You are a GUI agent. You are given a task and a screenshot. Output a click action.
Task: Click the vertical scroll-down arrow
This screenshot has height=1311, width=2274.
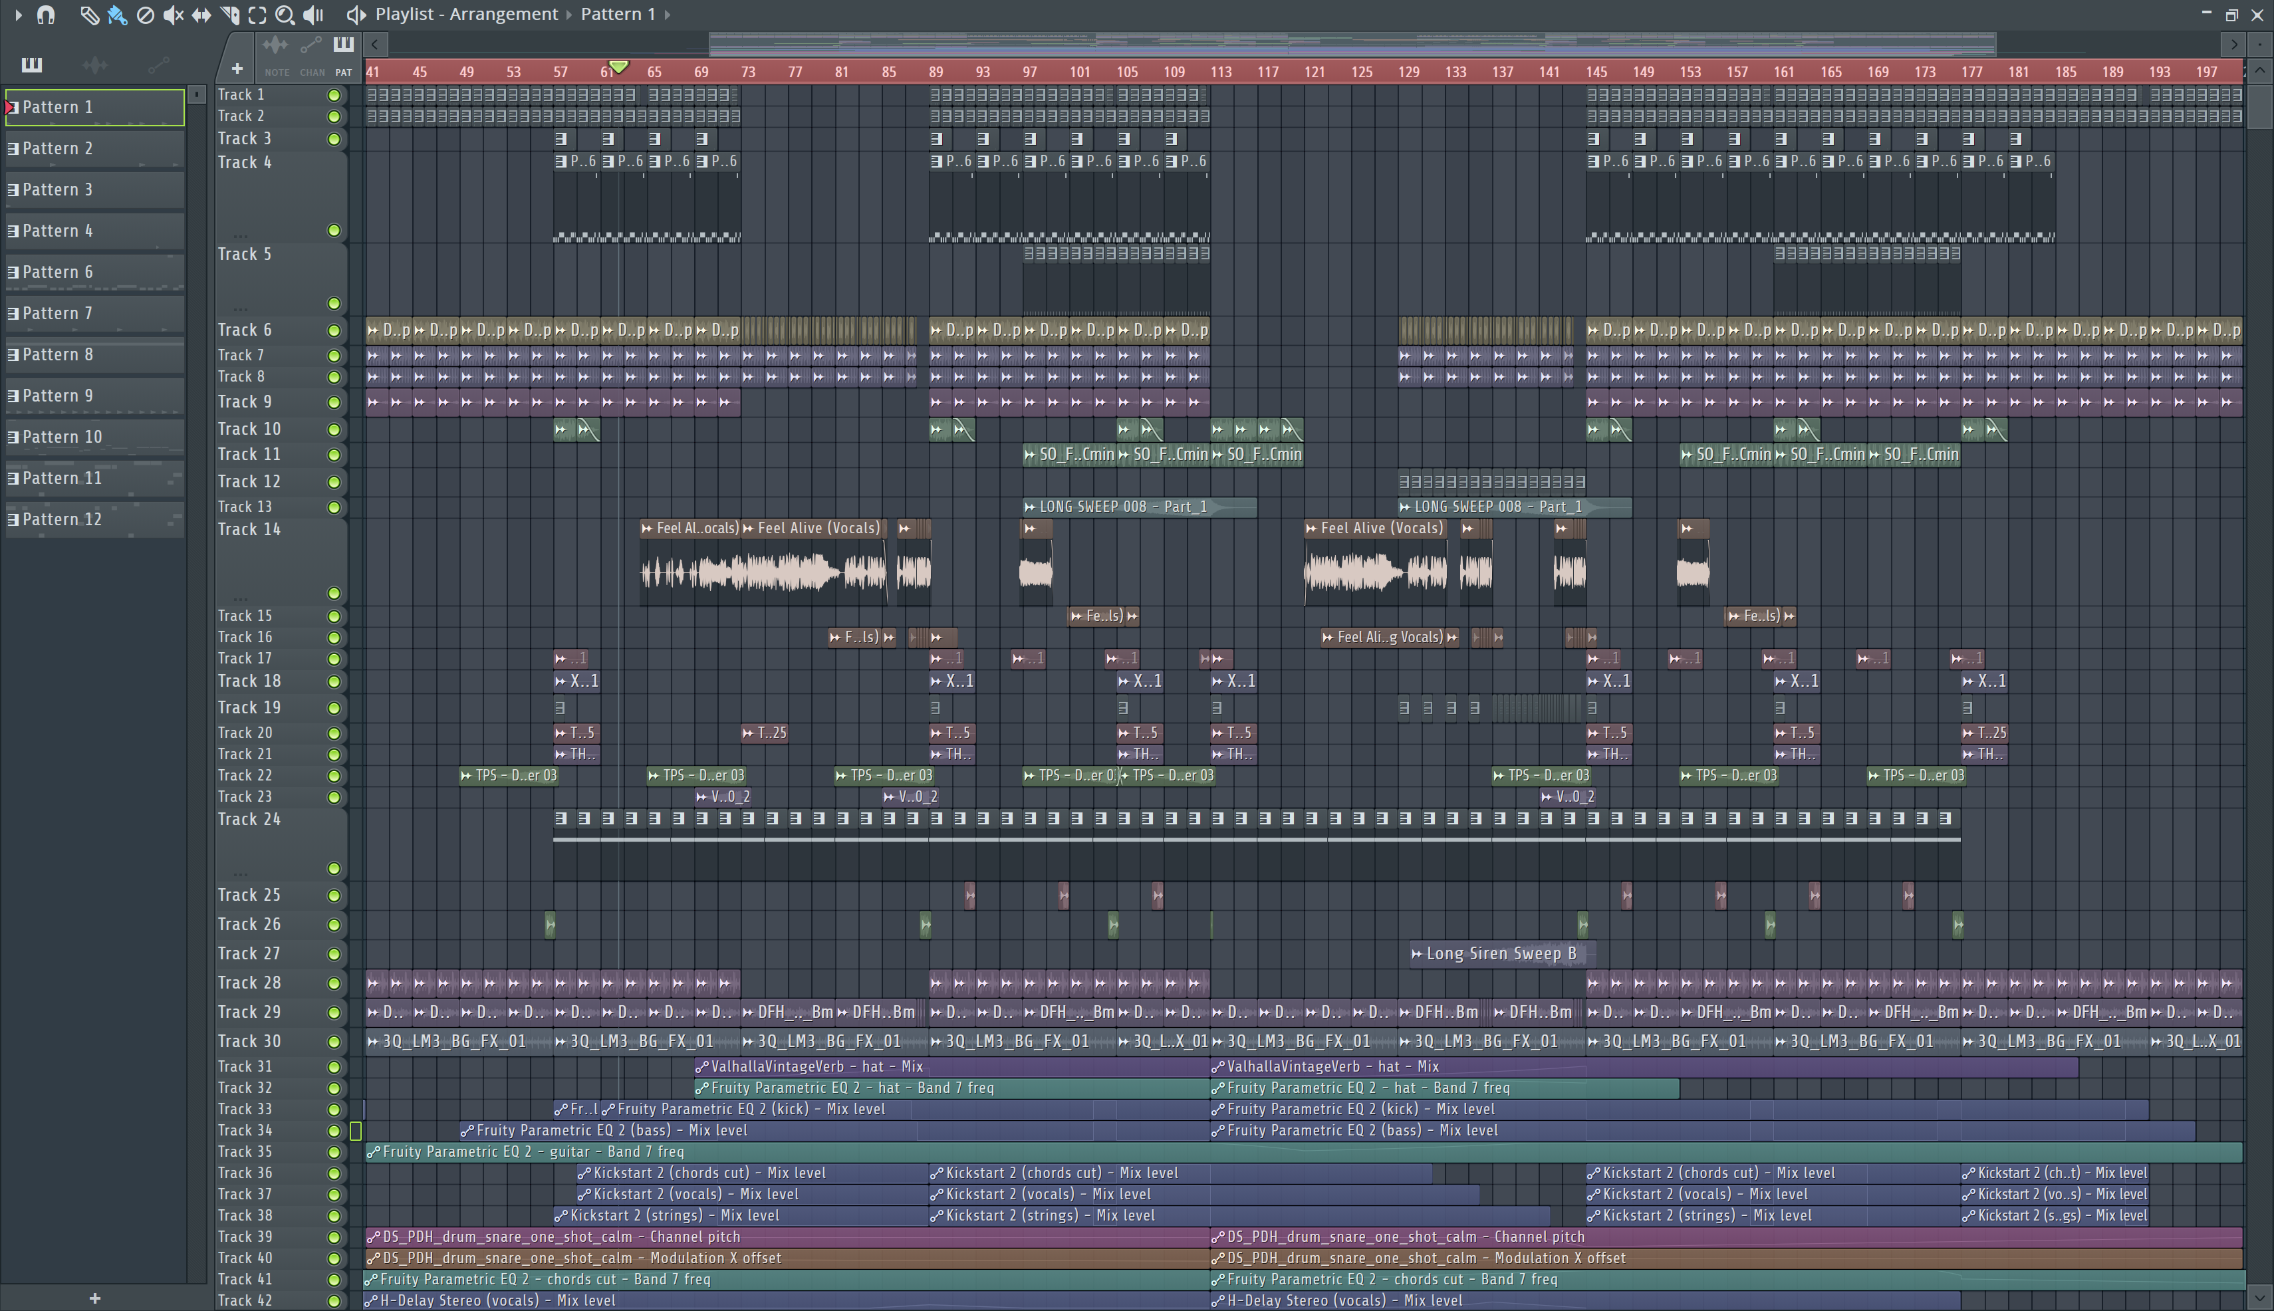pos(2258,1299)
